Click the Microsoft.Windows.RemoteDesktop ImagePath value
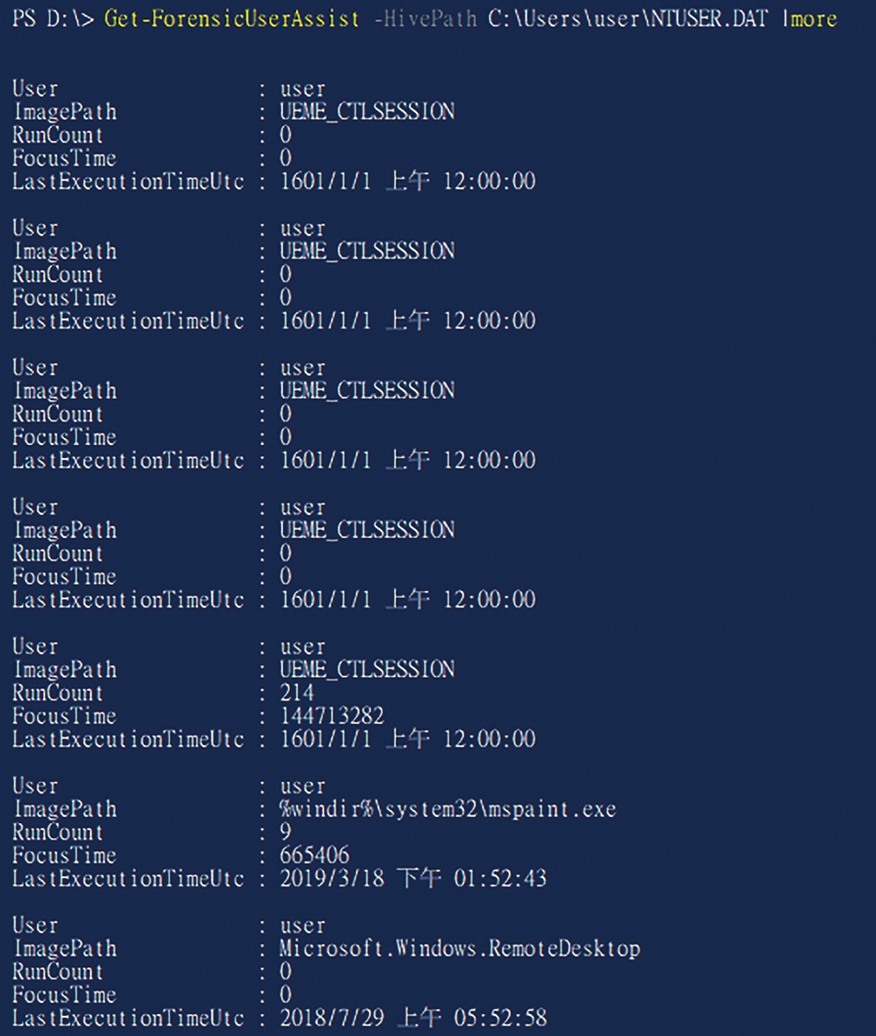876x1036 pixels. click(460, 948)
